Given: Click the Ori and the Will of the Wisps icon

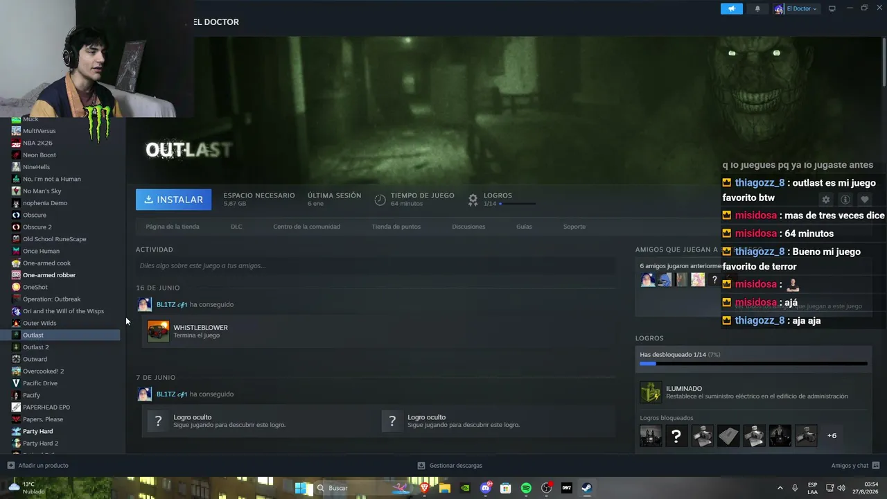Looking at the screenshot, I should pos(16,311).
